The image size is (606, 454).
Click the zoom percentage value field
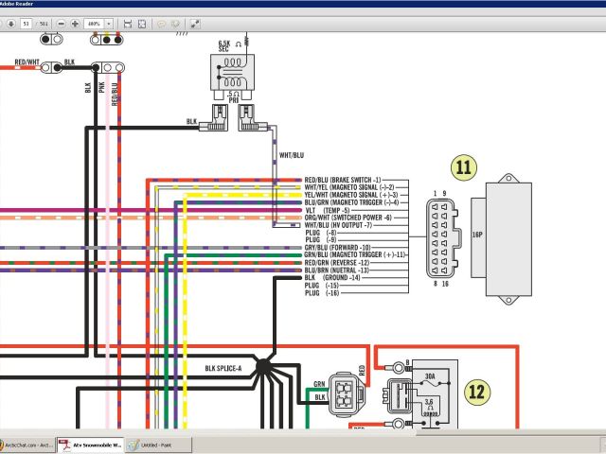pos(95,22)
